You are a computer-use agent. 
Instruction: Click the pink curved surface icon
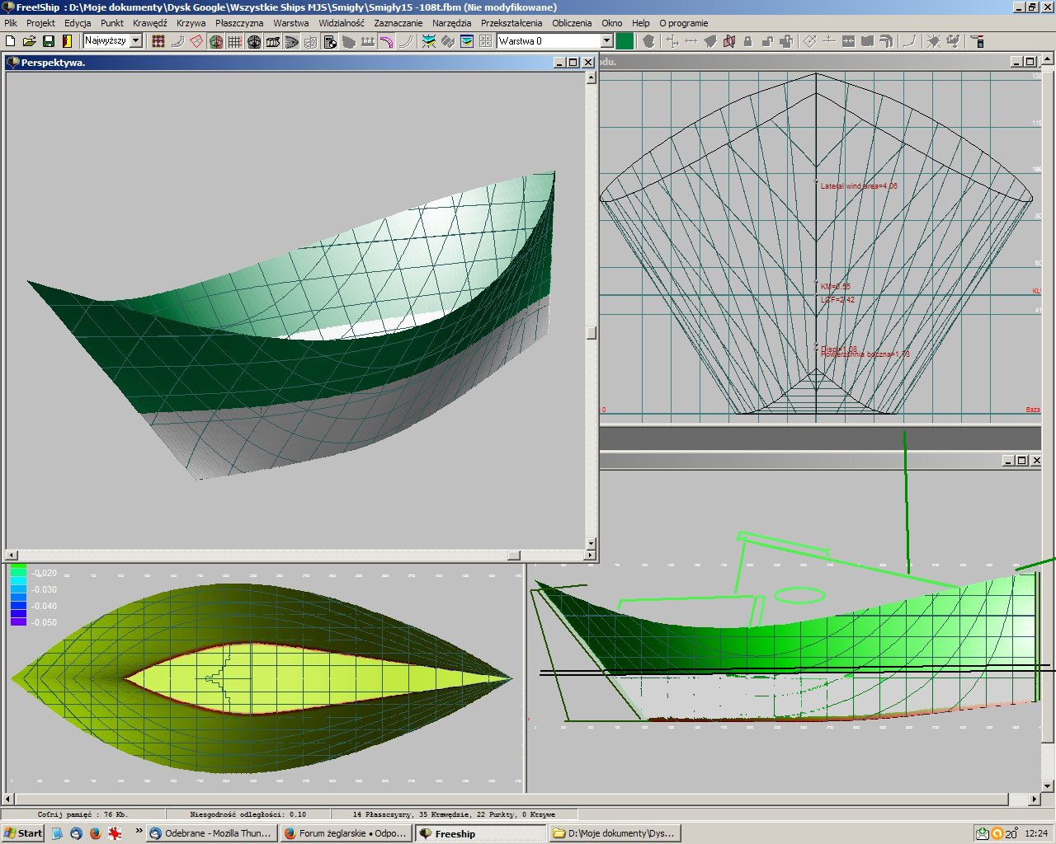pyautogui.click(x=386, y=41)
